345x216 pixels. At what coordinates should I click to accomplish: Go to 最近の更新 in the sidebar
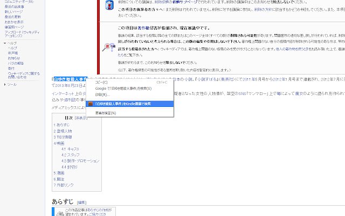pyautogui.click(x=13, y=17)
